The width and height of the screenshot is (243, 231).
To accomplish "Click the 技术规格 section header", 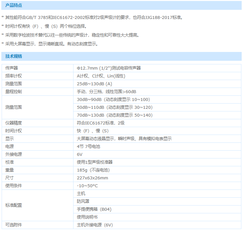I will 13,56.
